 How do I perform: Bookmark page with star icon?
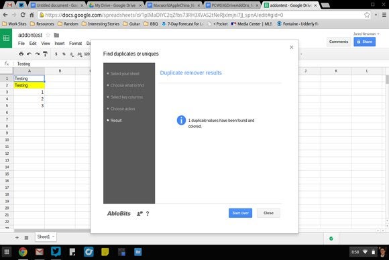coord(367,15)
